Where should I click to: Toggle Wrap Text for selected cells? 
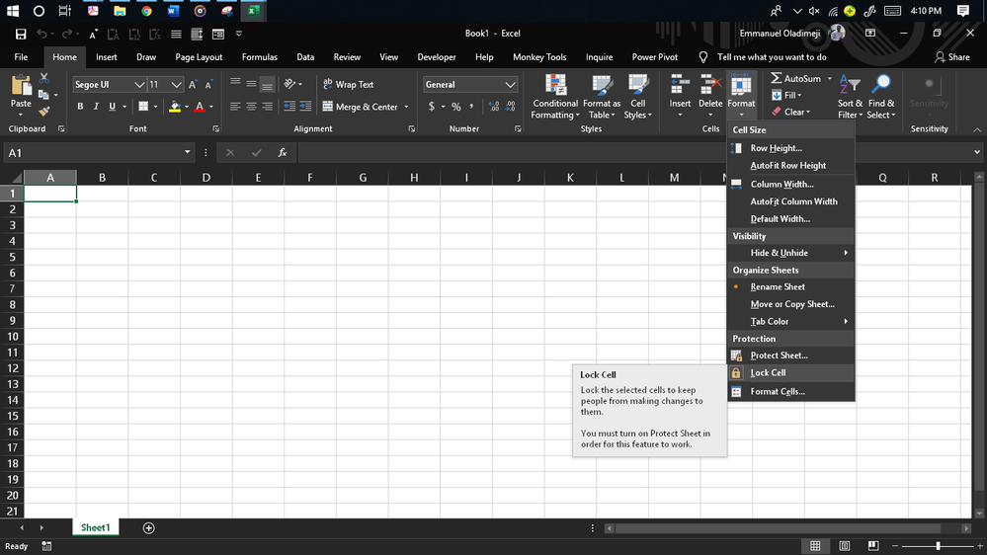click(348, 85)
